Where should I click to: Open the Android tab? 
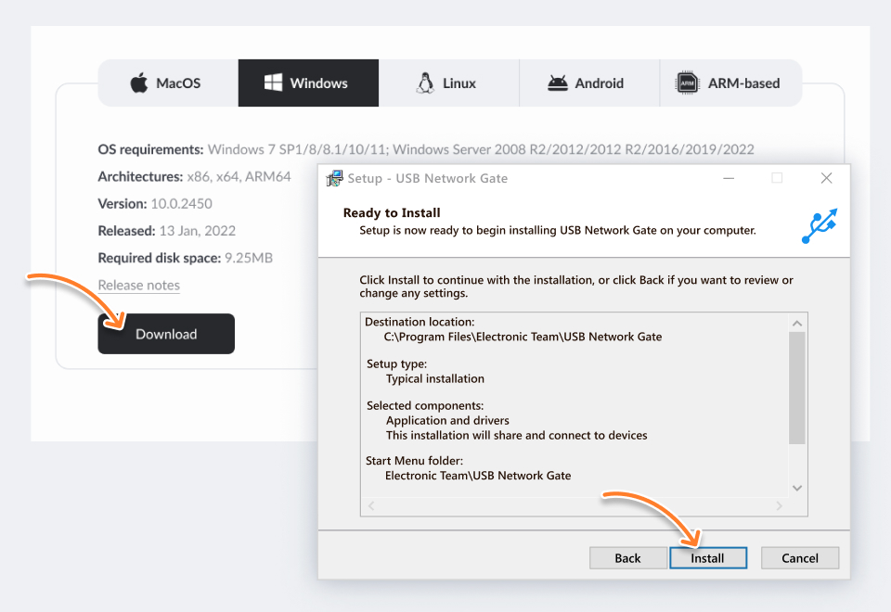[588, 83]
